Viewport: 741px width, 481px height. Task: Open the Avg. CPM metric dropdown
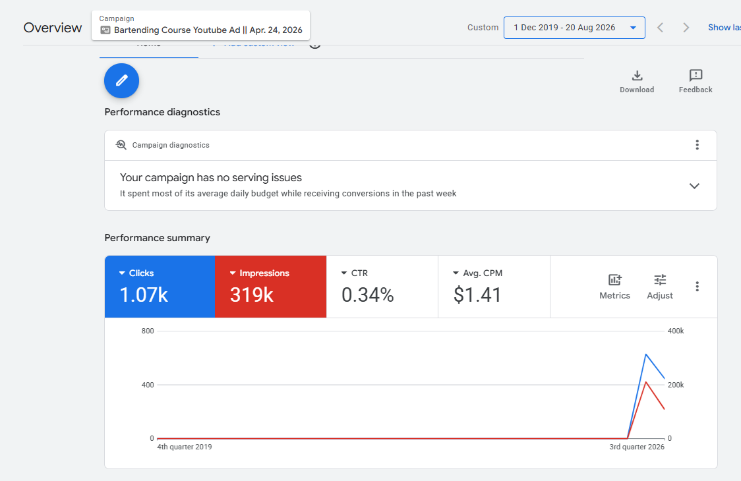click(477, 273)
